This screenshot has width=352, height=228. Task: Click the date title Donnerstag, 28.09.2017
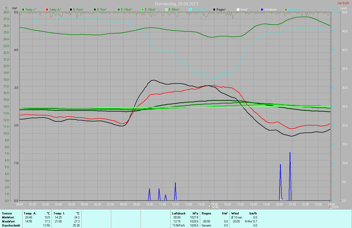(x=177, y=4)
